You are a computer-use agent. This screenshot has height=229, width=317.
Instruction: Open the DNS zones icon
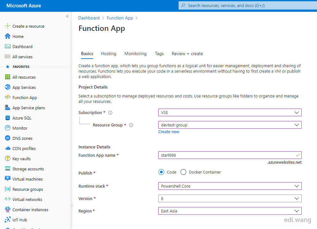click(7, 138)
